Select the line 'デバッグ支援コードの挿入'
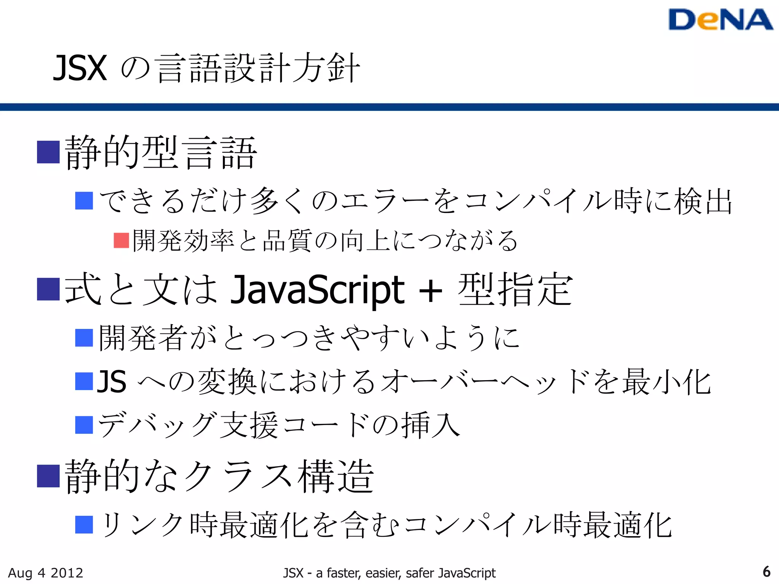 pyautogui.click(x=279, y=425)
